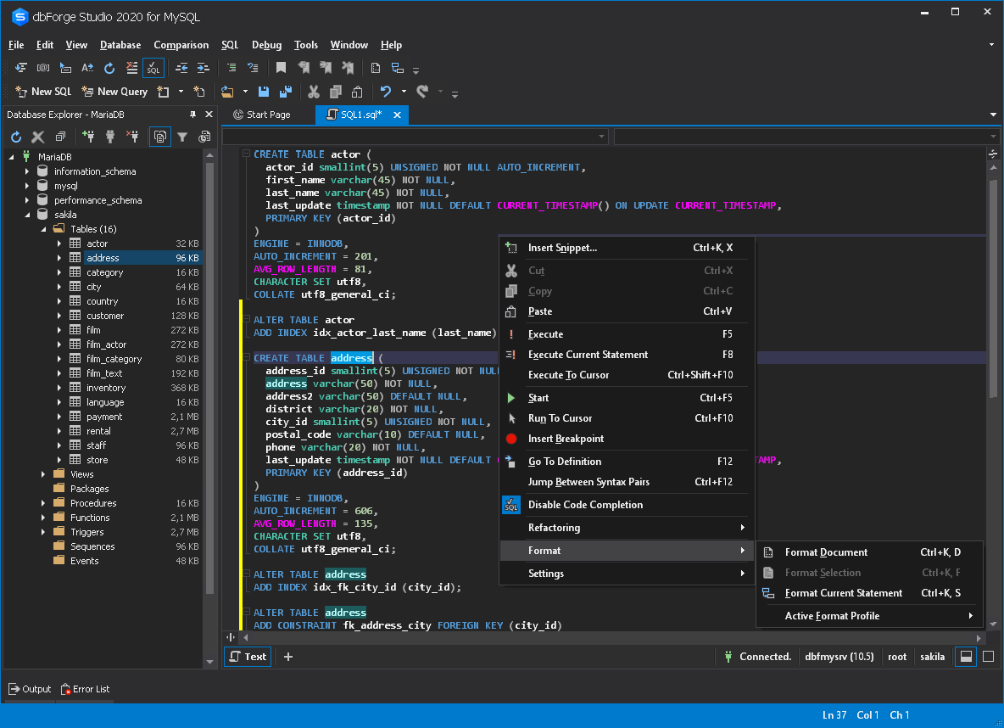Collapse the CREATE TABLE actor code block

(x=246, y=154)
